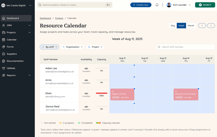Go to next week arrow
The width and height of the screenshot is (217, 137).
click(x=211, y=26)
